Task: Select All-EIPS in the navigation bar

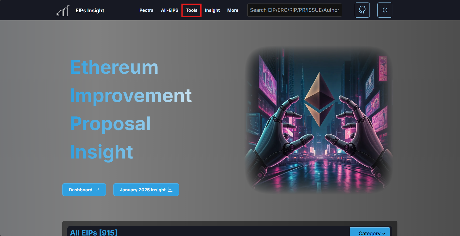Action: point(169,10)
